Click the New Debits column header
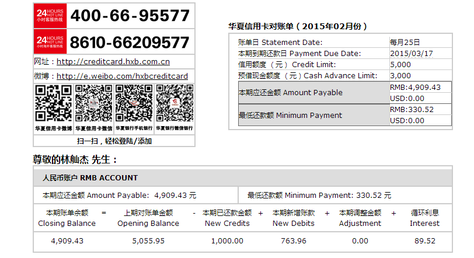 pos(294,218)
